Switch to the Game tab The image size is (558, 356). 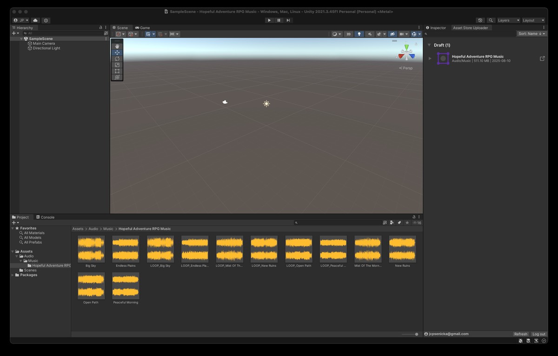coord(142,28)
